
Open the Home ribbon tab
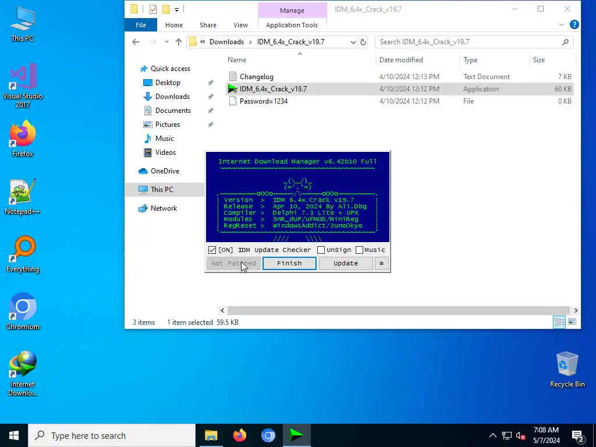[173, 25]
